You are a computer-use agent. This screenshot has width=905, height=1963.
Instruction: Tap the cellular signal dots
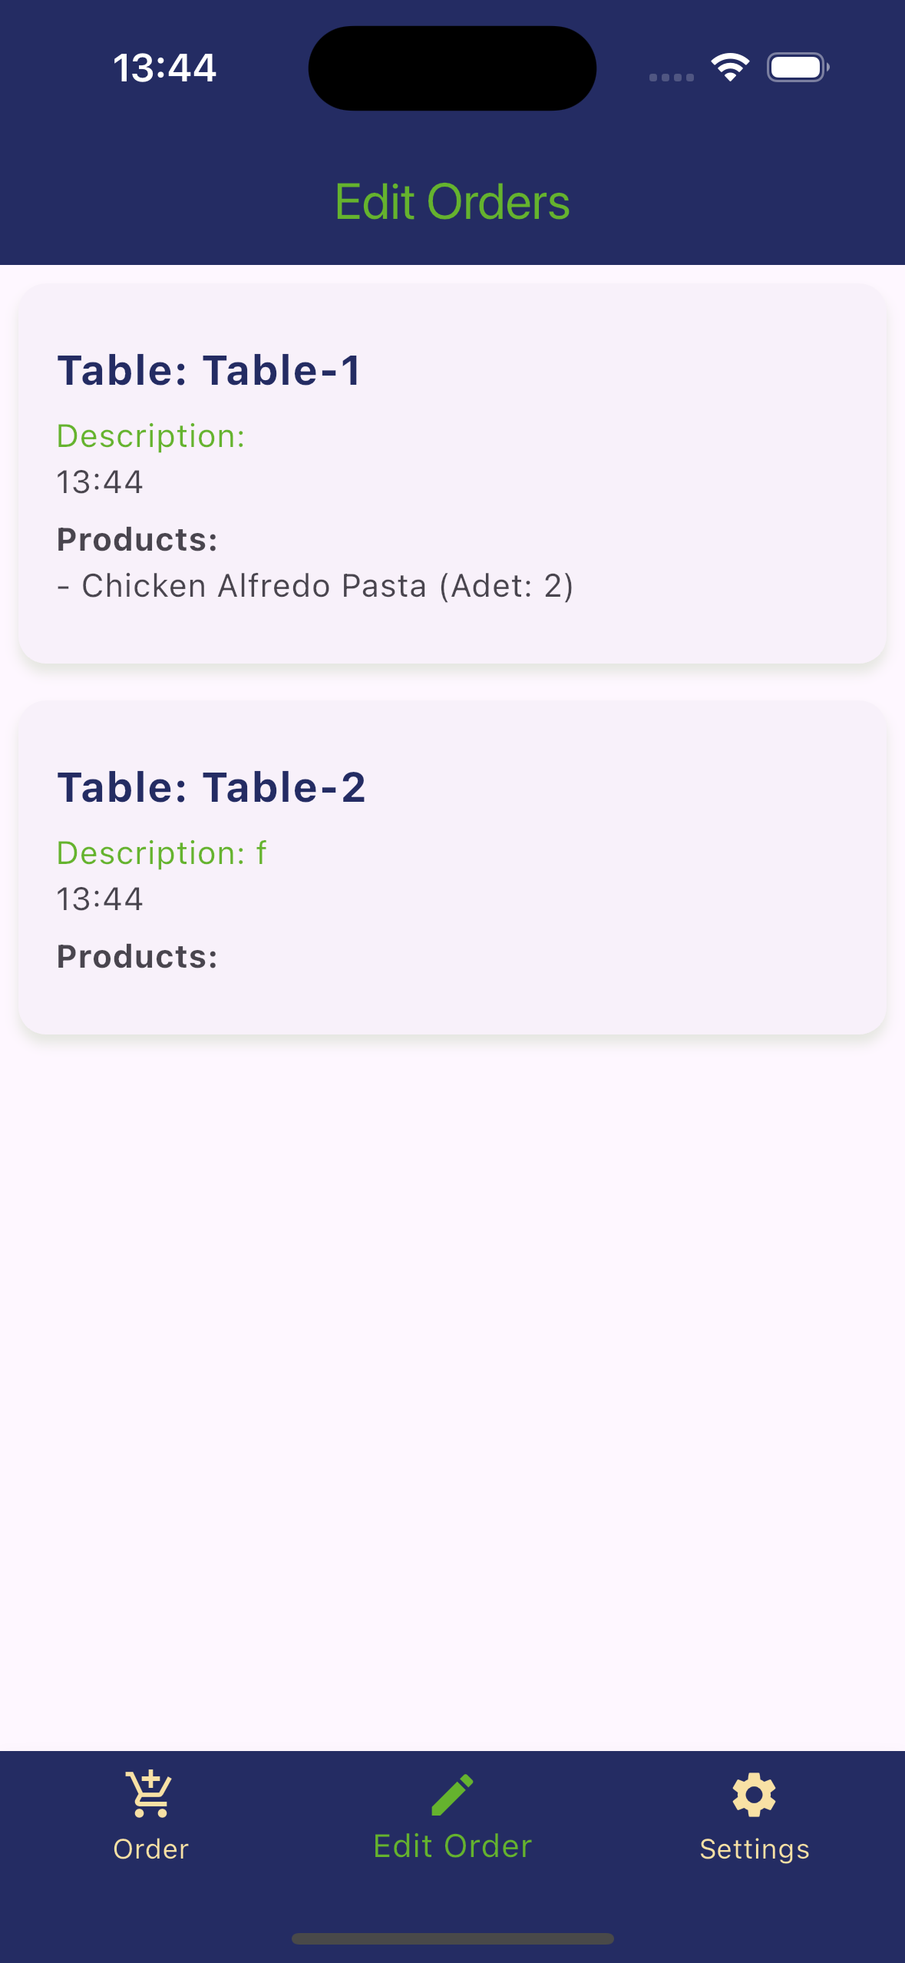[x=671, y=77]
